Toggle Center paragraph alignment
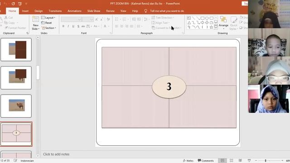 click(121, 26)
